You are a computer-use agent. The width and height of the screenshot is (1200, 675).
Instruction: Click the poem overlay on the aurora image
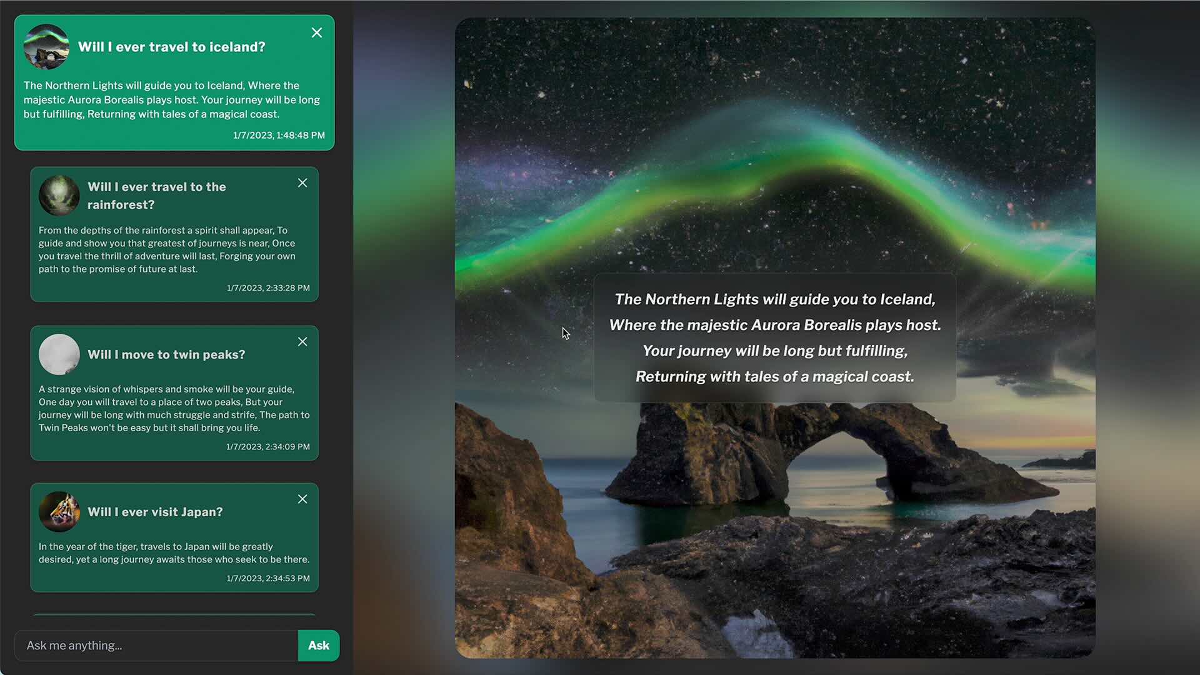click(774, 337)
